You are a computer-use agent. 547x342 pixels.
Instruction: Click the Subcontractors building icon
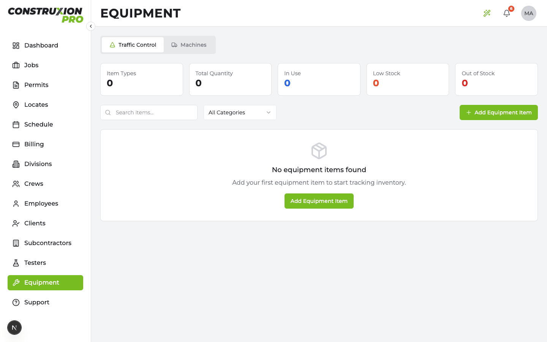[x=16, y=243]
